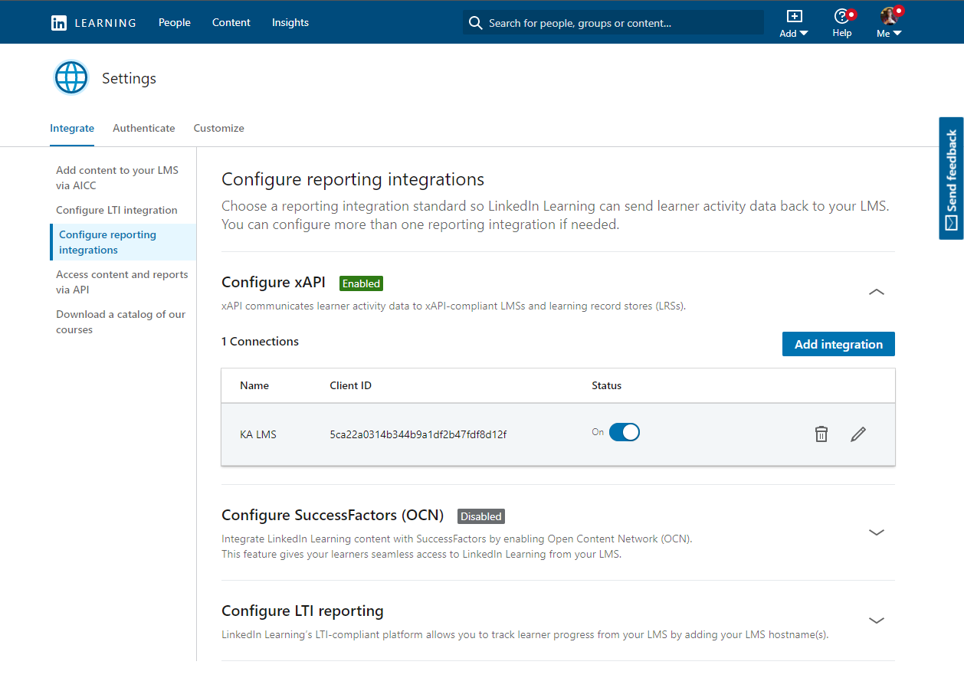Click the LinkedIn Learning logo

tap(59, 22)
